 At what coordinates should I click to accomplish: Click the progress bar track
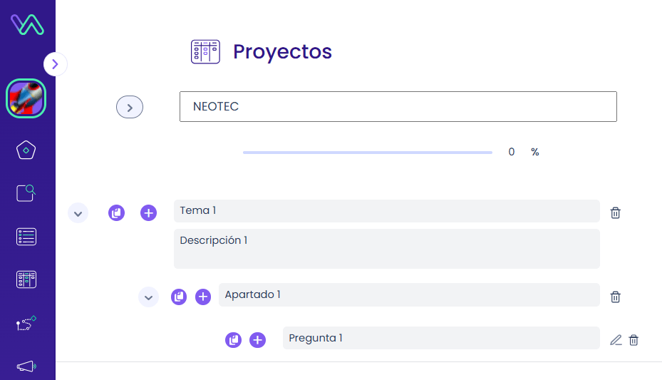(368, 153)
